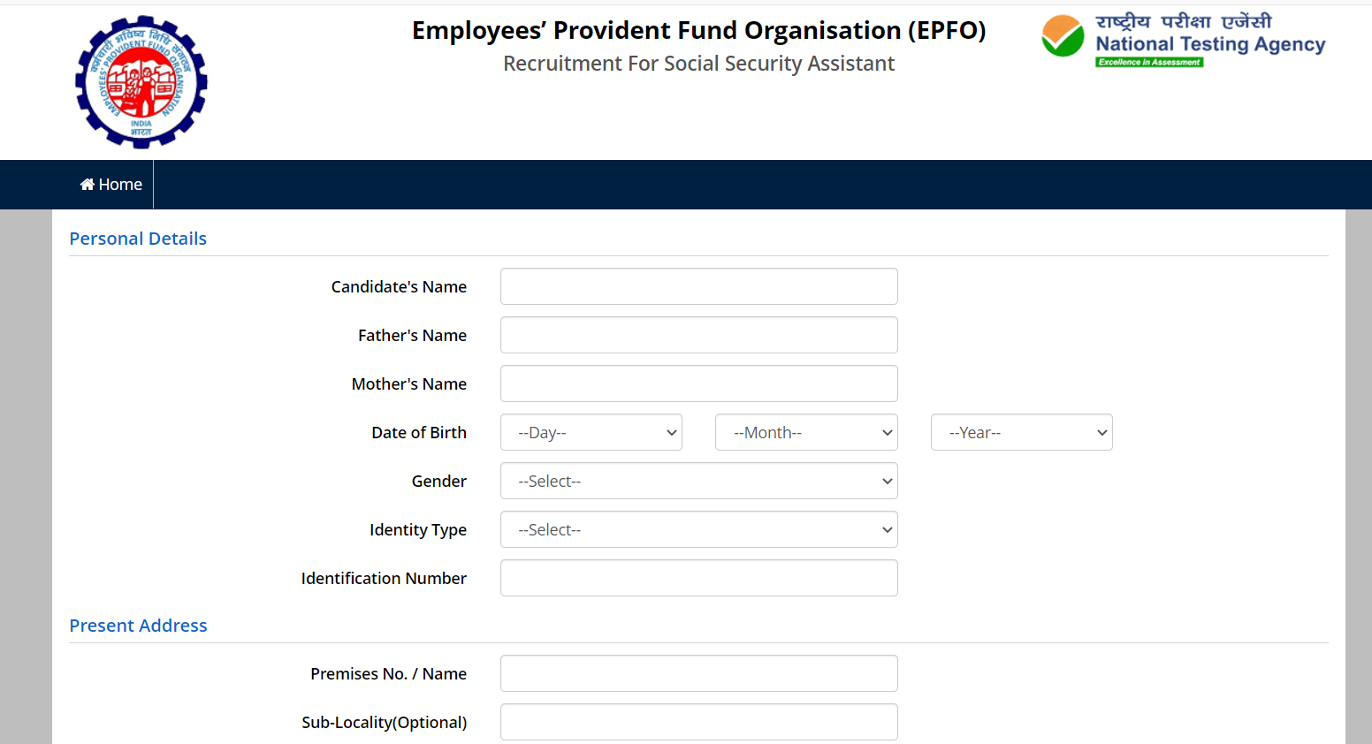Screen dimensions: 1372x744
Task: Click the Present Address section heading
Action: pos(138,625)
